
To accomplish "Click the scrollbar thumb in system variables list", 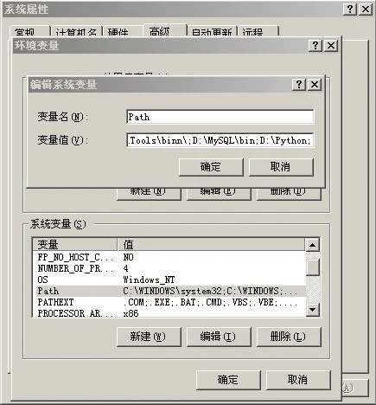I will (313, 267).
